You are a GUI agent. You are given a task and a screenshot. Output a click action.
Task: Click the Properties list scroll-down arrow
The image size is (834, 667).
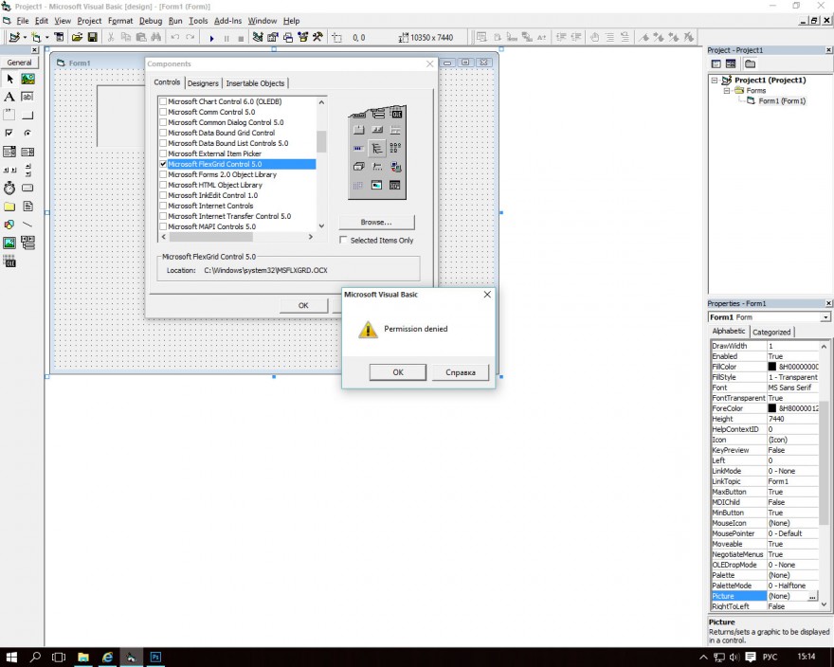tap(824, 604)
